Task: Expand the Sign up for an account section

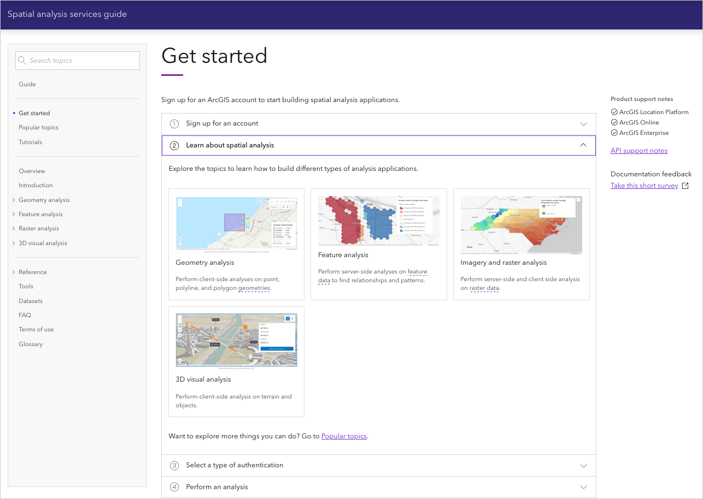Action: [583, 124]
